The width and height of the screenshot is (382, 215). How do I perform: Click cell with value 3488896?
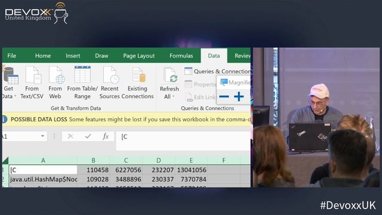pos(126,179)
